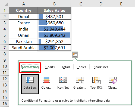Select the $3,809,242 cell
Image resolution: width=135 pixels, height=107 pixels.
coord(54,35)
